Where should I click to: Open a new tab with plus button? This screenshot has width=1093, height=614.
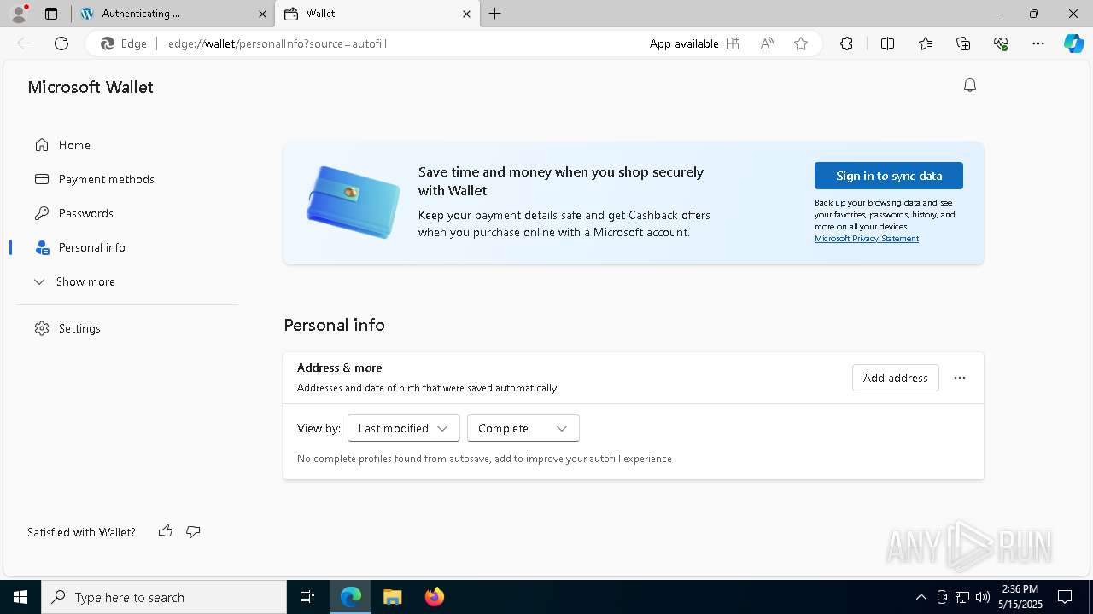[495, 14]
